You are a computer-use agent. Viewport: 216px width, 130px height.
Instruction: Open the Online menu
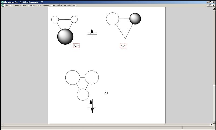(x=59, y=5)
